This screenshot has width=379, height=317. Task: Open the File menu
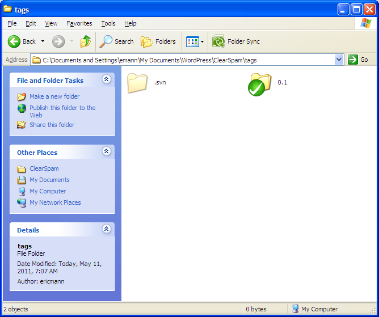click(12, 23)
